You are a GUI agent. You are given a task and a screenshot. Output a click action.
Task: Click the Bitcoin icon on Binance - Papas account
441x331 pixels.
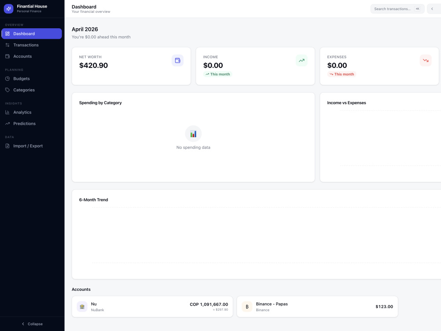point(247,307)
